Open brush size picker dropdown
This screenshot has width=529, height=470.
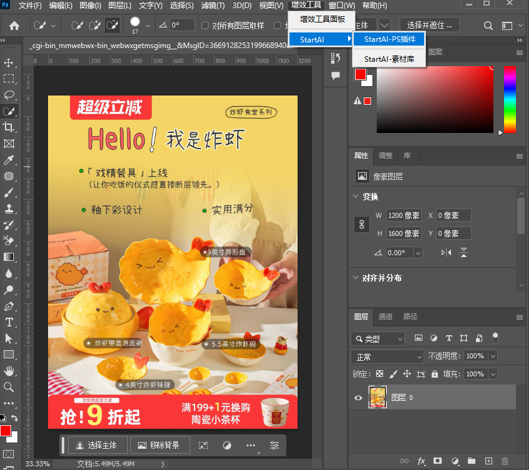point(147,26)
